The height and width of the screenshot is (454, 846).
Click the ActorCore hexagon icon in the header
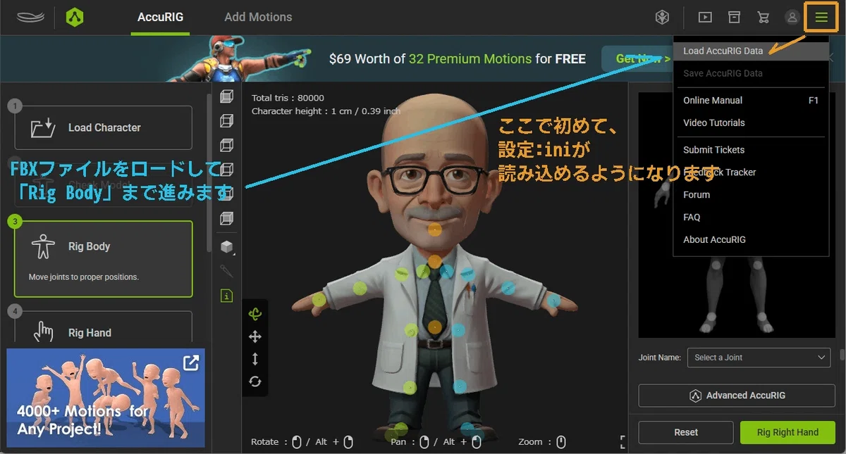tap(662, 17)
